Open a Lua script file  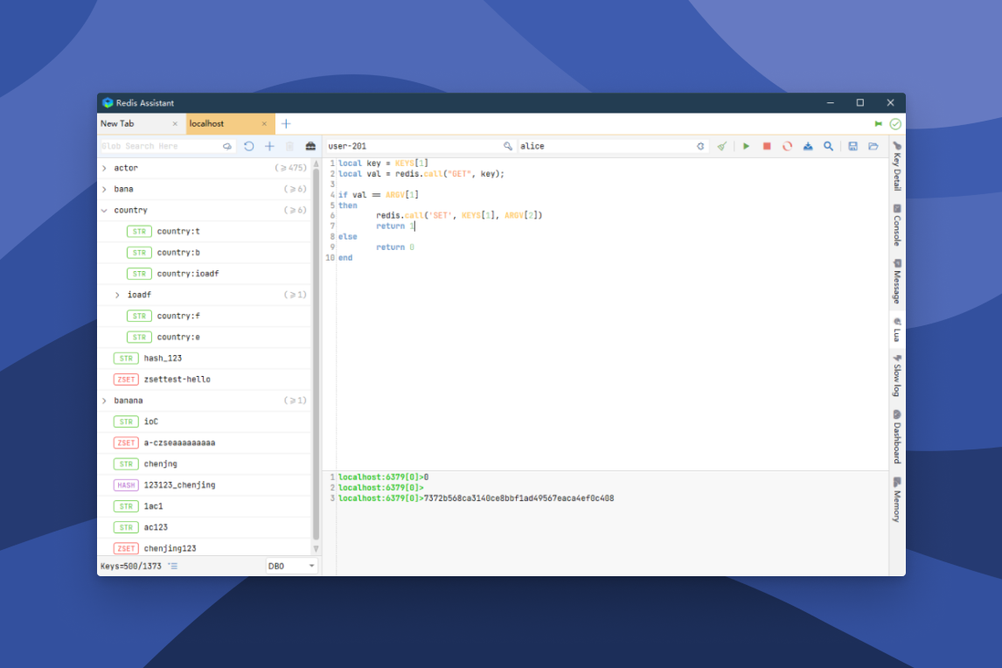(x=873, y=146)
